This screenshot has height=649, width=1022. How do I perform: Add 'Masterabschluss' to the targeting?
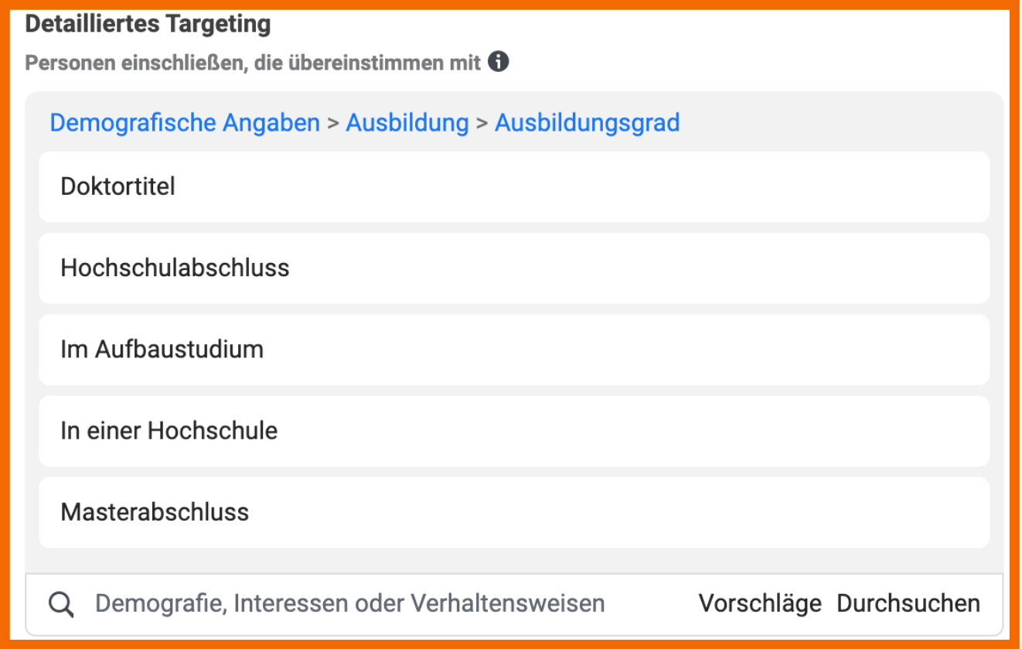pyautogui.click(x=513, y=513)
